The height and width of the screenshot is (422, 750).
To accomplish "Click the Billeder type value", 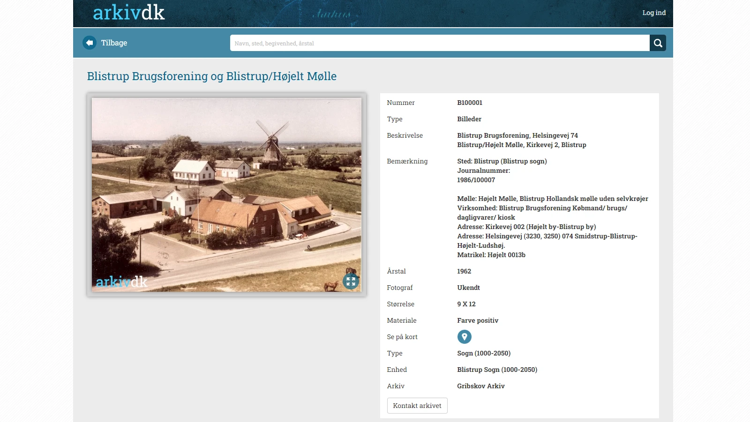I will (469, 119).
